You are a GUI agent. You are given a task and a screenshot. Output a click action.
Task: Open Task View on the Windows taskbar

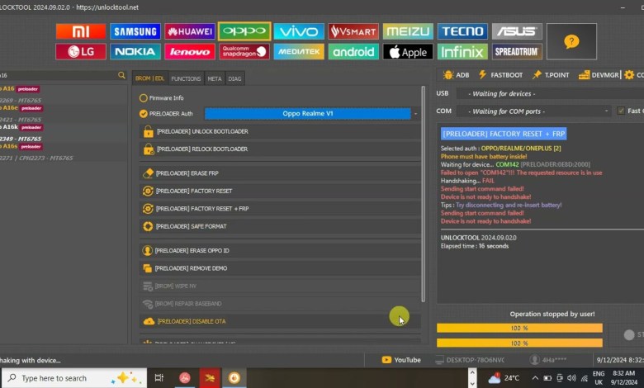(159, 378)
